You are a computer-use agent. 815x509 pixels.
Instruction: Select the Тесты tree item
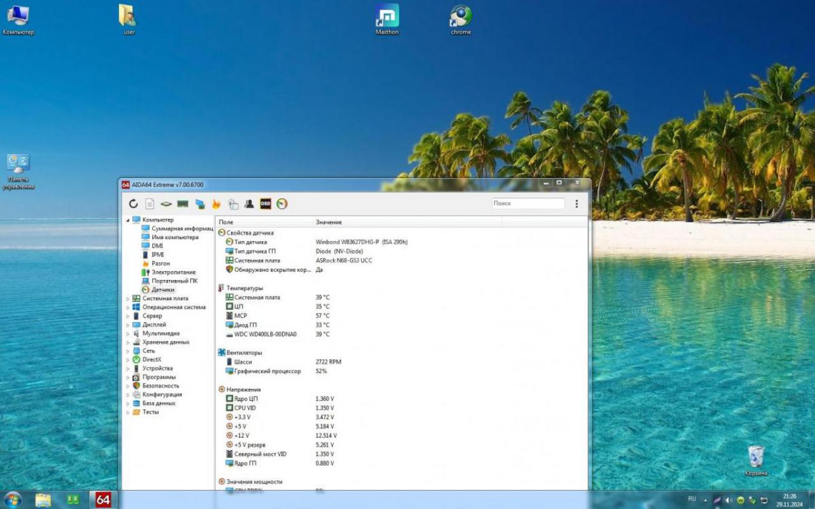[x=145, y=412]
